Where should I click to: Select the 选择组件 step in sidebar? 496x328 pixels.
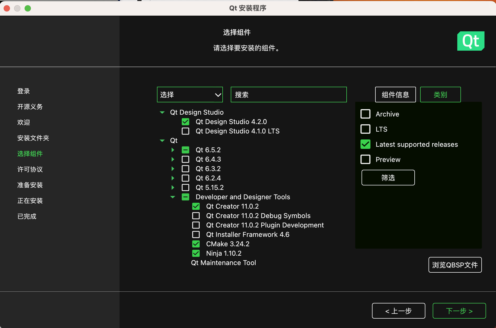pos(30,154)
